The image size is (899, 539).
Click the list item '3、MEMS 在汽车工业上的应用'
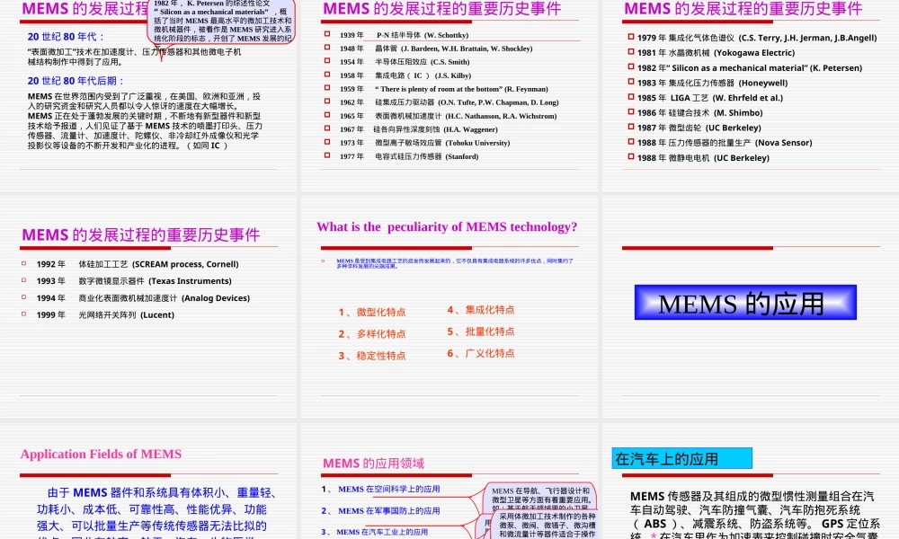pos(374,532)
